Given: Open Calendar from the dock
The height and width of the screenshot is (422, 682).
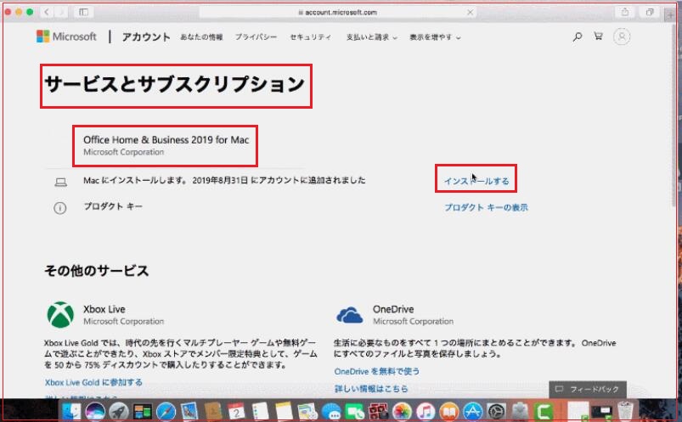Looking at the screenshot, I should (x=236, y=411).
